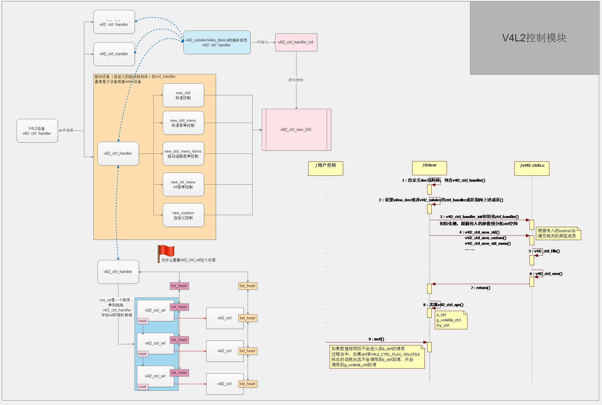Select the v4l2_ctrl_new_XXX pink box
Viewport: 602px width, 405px height.
pyautogui.click(x=296, y=129)
